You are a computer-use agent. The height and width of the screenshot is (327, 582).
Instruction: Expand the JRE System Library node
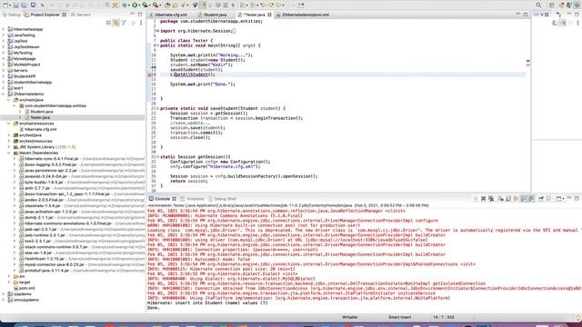tap(9, 147)
